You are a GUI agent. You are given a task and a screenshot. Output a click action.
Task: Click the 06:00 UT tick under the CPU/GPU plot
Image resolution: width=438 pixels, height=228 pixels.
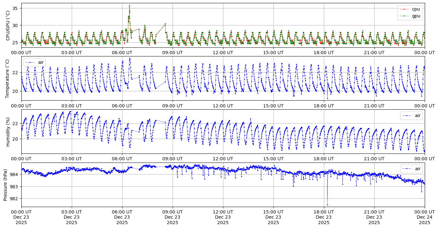coord(122,52)
